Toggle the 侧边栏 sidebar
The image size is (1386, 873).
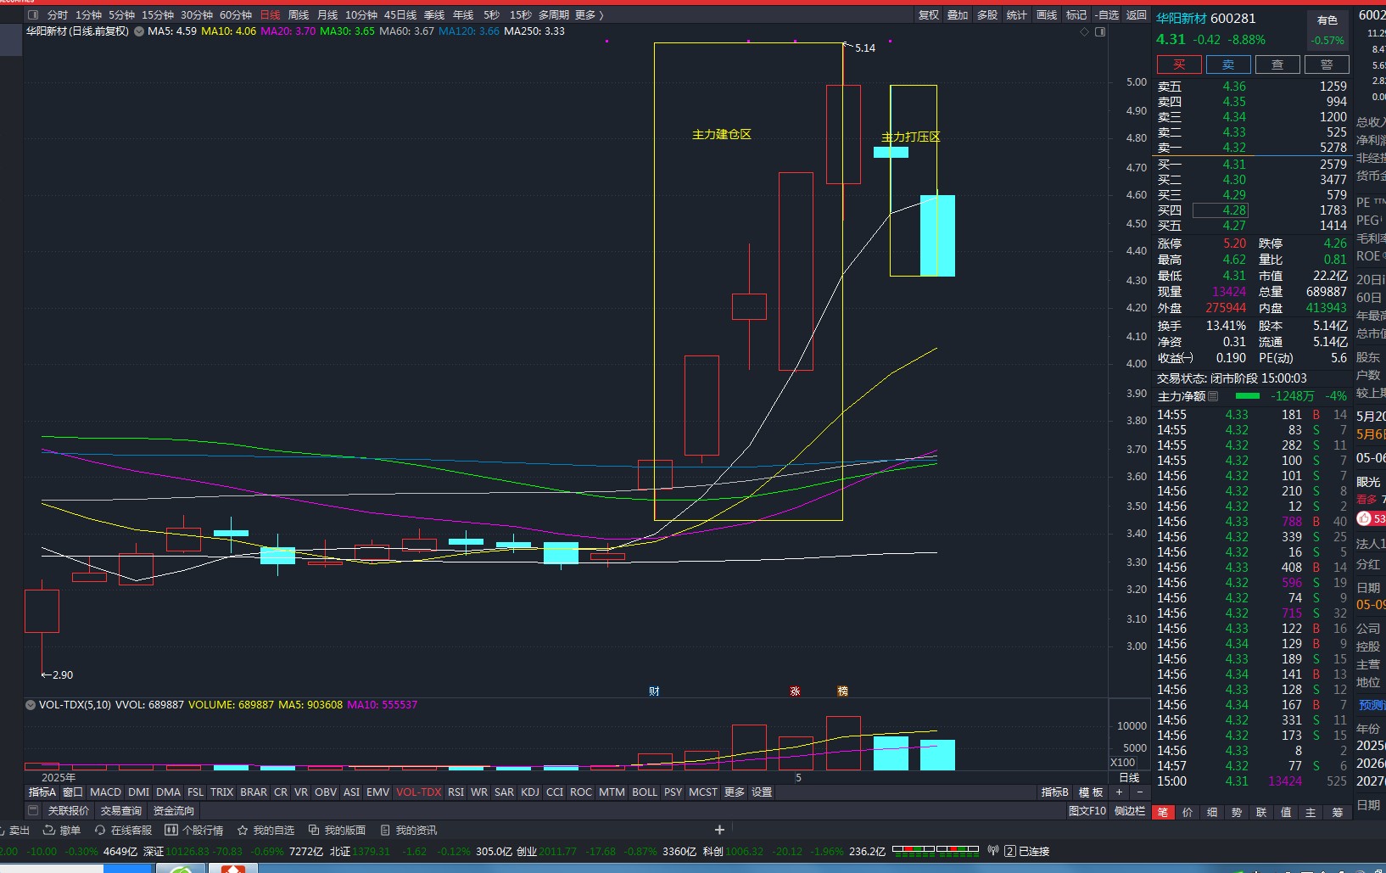click(1130, 811)
